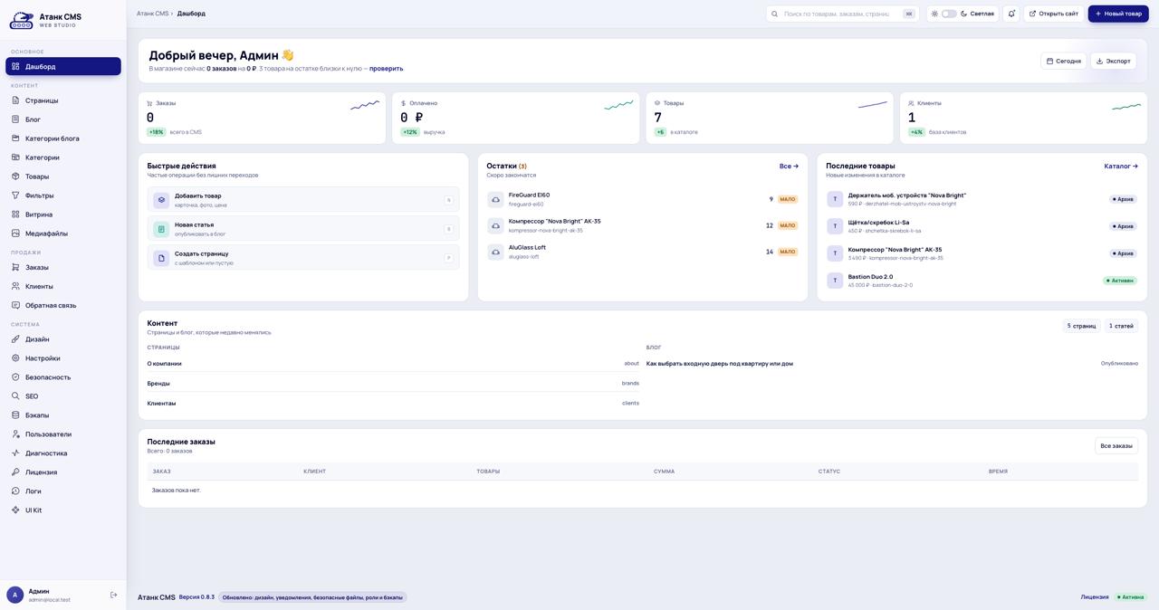1159x610 pixels.
Task: Go to the Витрина section
Action: [x=63, y=214]
